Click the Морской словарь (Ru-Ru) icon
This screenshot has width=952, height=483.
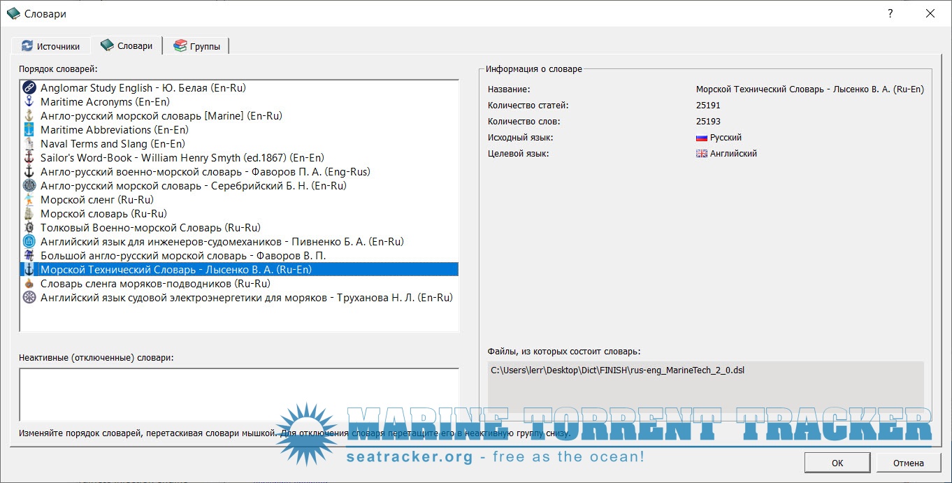click(29, 214)
